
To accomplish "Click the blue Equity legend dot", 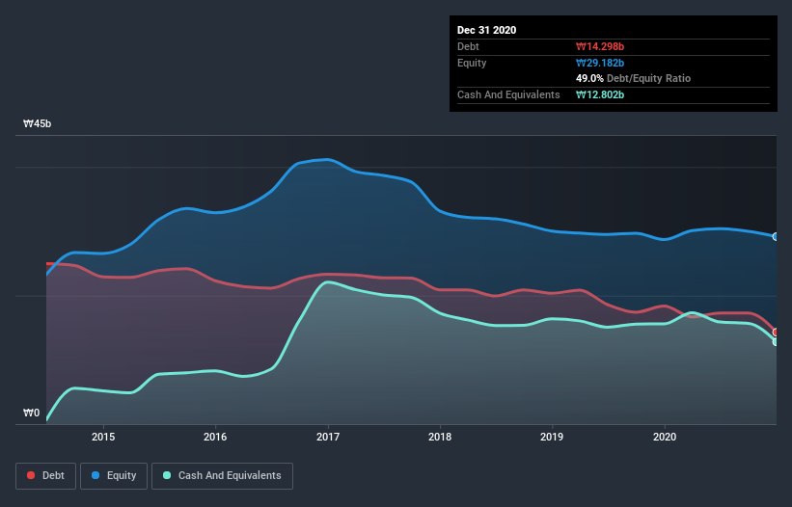I will click(x=96, y=475).
